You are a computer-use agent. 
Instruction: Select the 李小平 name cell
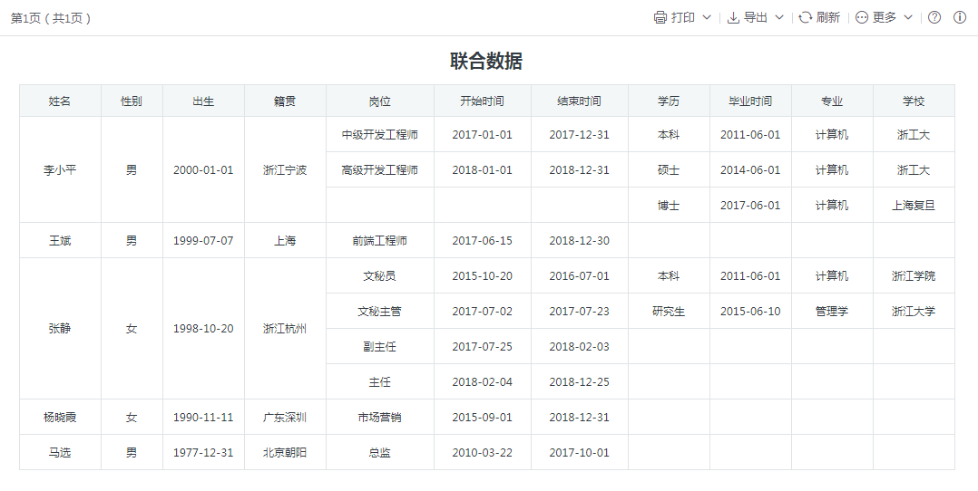60,169
